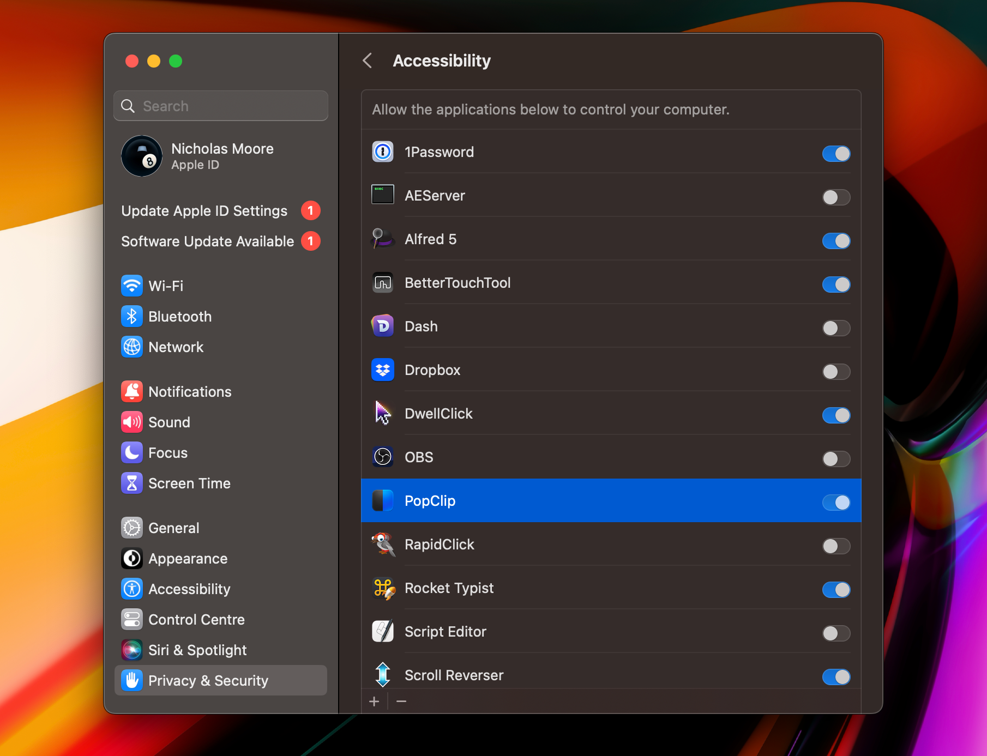987x756 pixels.
Task: Click the DwellClick cursor icon
Action: 383,413
